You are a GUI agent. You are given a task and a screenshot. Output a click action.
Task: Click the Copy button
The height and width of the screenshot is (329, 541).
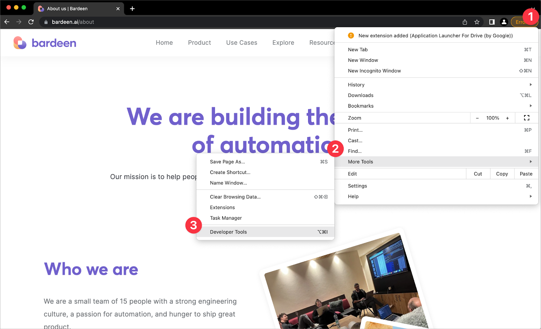pyautogui.click(x=502, y=174)
